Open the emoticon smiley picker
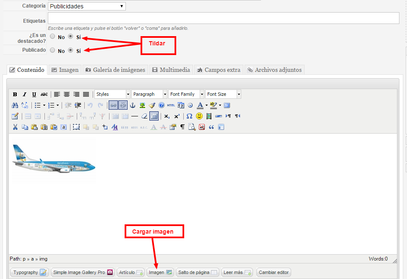 click(199, 116)
